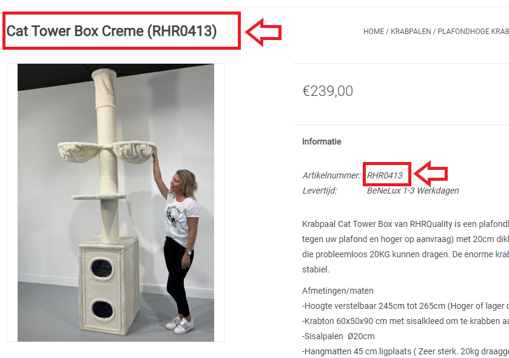Select the article number value RHR0413
Viewport: 509px width, 358px height.
coord(385,175)
